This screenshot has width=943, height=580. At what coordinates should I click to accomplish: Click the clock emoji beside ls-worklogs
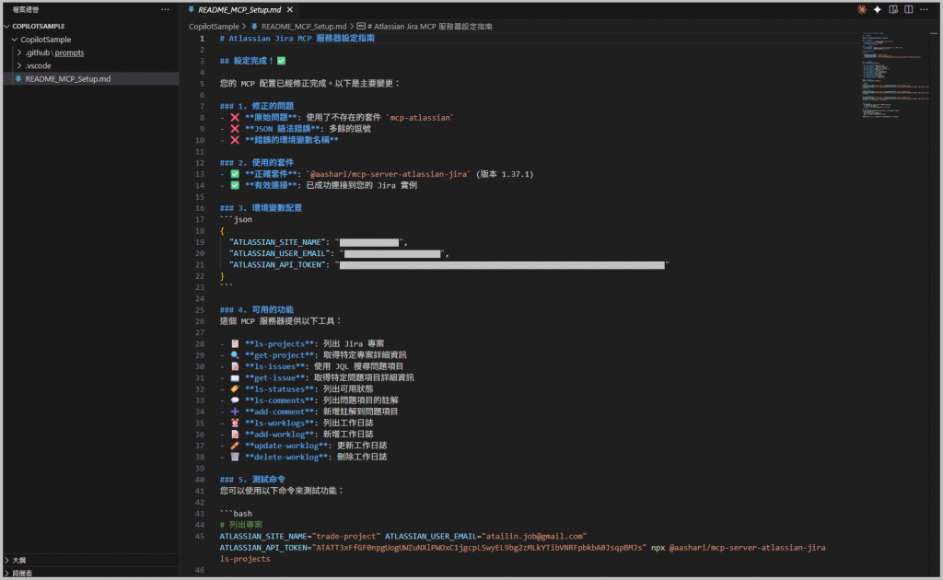[235, 423]
